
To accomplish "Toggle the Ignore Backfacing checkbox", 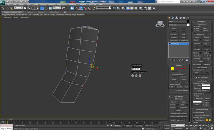I will point(170,74).
